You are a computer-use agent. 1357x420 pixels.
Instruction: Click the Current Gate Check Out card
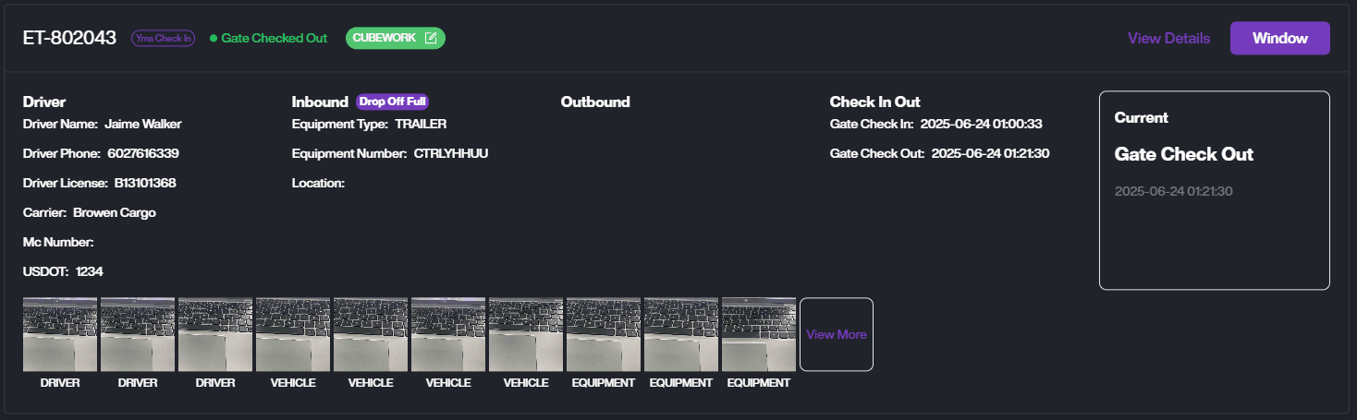point(1214,190)
